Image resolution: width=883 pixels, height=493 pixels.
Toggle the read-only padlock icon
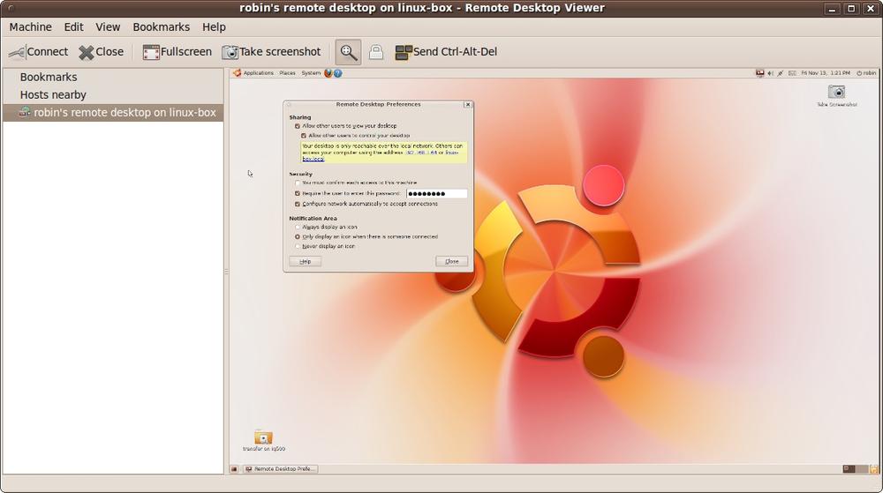pyautogui.click(x=376, y=52)
